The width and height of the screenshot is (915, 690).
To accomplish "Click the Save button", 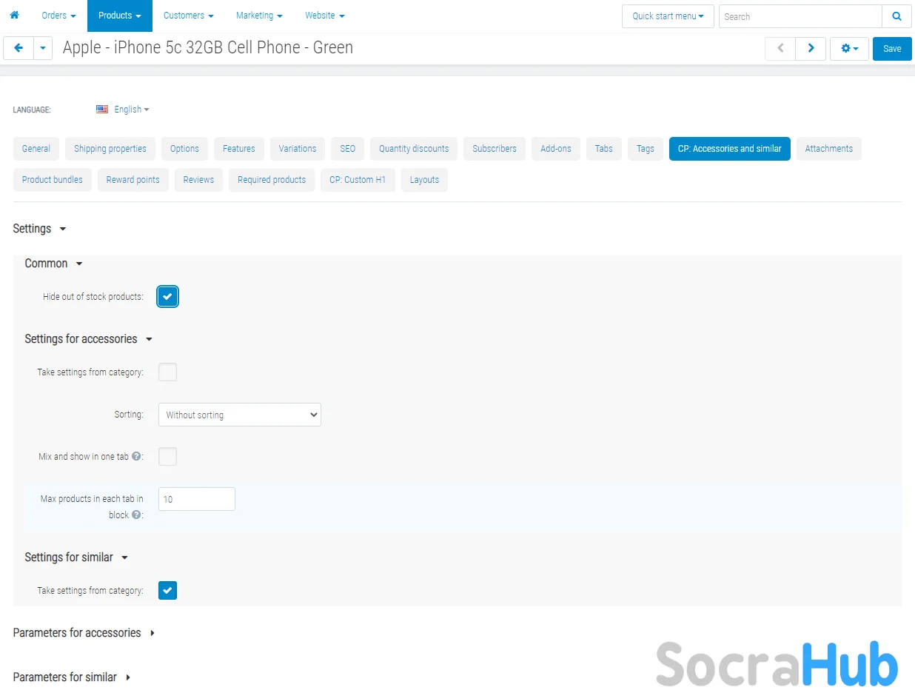I will pos(892,48).
